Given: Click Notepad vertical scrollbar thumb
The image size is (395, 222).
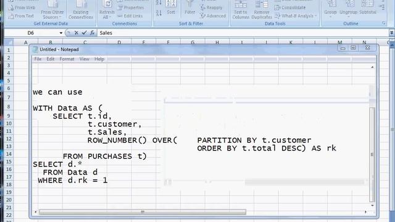Looking at the screenshot, I should [x=372, y=155].
